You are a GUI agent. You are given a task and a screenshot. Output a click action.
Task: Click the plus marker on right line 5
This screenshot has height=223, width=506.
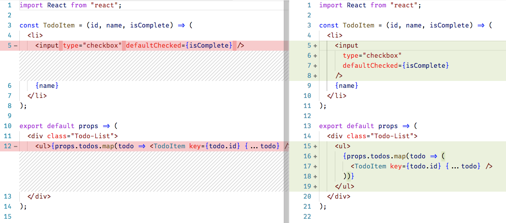point(315,46)
